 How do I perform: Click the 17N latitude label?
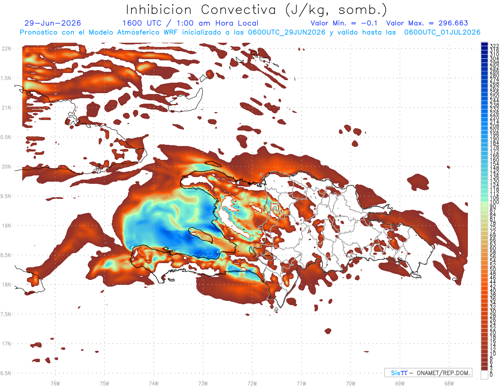coord(6,344)
